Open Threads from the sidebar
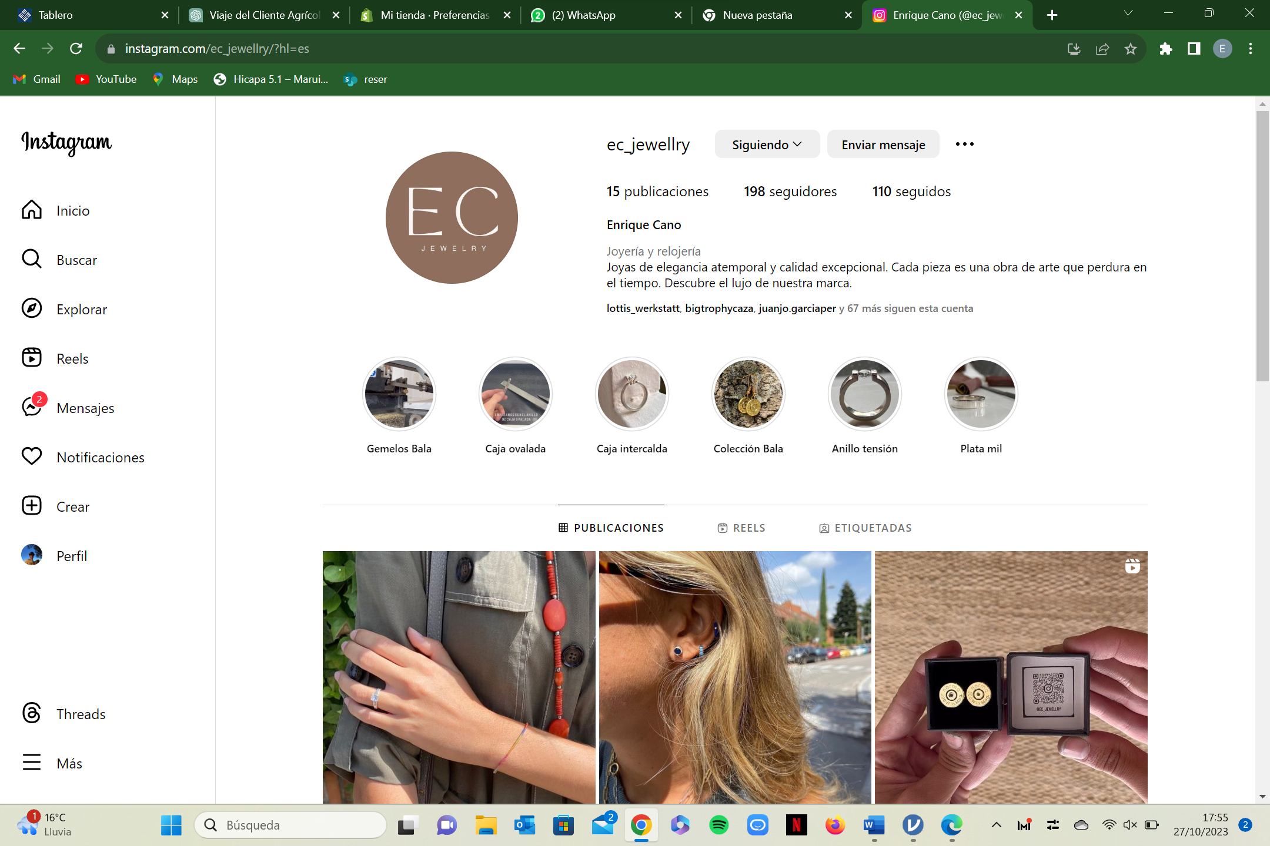 32,713
